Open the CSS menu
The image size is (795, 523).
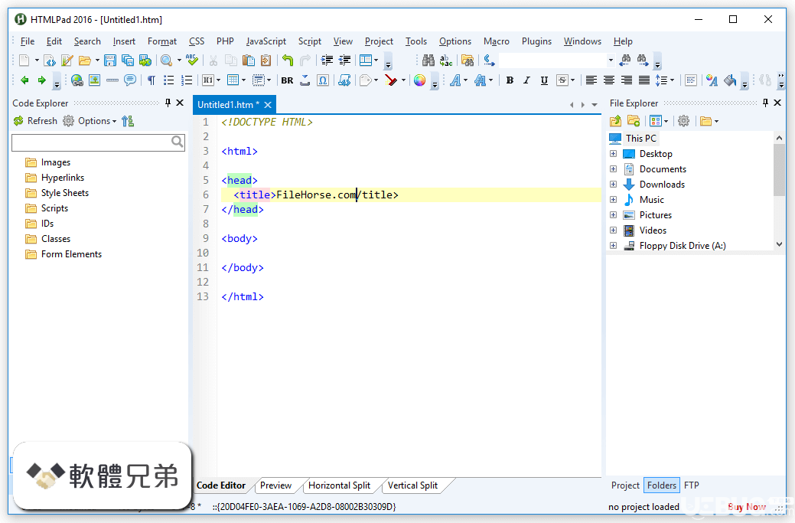pyautogui.click(x=197, y=41)
